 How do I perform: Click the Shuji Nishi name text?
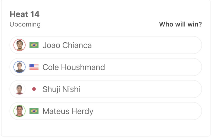pos(61,89)
